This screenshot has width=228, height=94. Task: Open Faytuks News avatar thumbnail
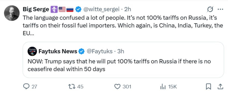[x=32, y=51]
